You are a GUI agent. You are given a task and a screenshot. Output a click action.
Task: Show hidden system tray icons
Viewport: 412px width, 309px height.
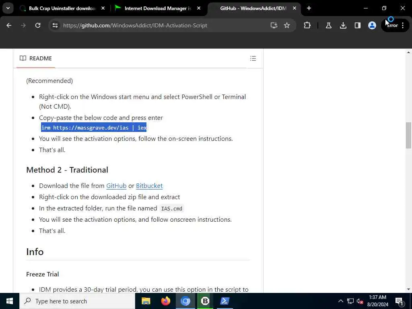(x=340, y=301)
